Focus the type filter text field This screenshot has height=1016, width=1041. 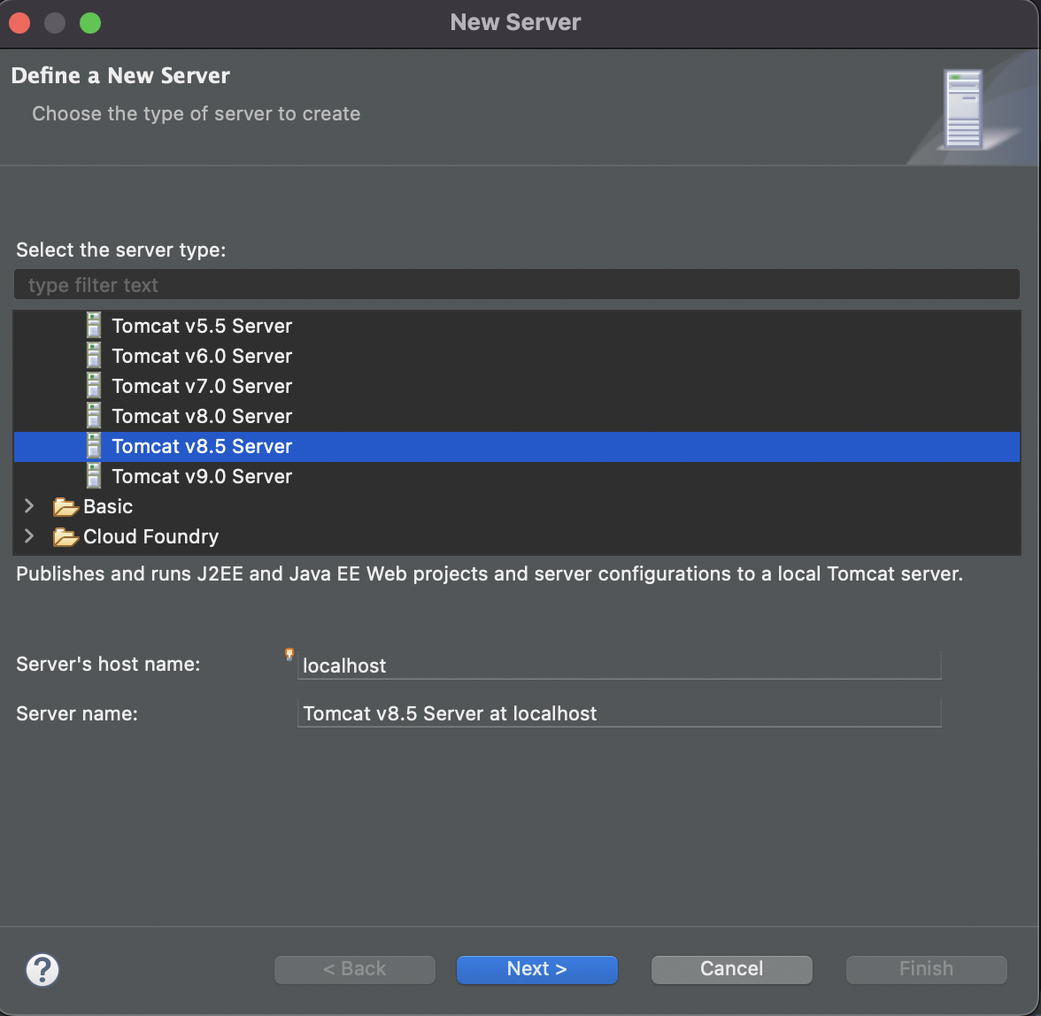point(517,285)
